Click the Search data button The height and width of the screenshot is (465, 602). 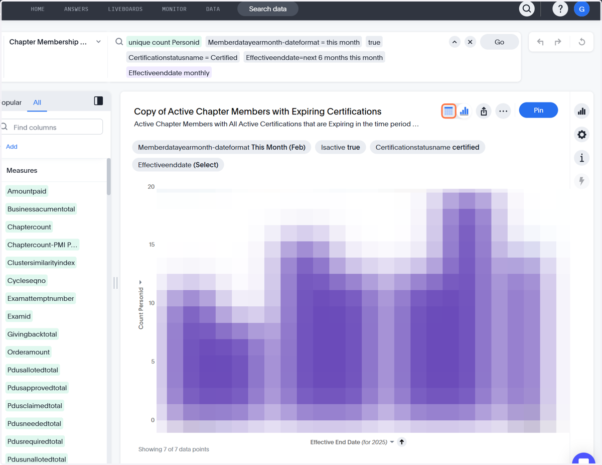point(268,9)
